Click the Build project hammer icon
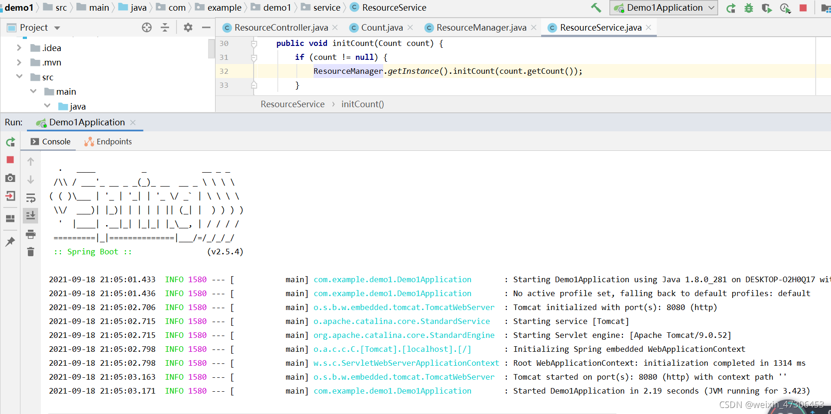831x414 pixels. 596,7
